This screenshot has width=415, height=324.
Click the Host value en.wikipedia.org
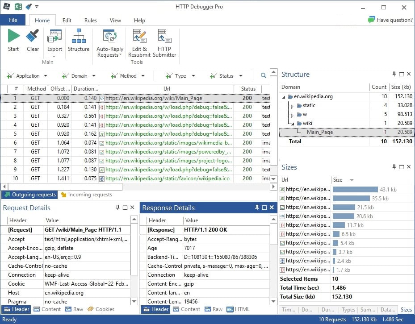click(64, 293)
